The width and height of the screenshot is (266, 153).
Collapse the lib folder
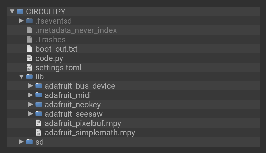coord(21,76)
